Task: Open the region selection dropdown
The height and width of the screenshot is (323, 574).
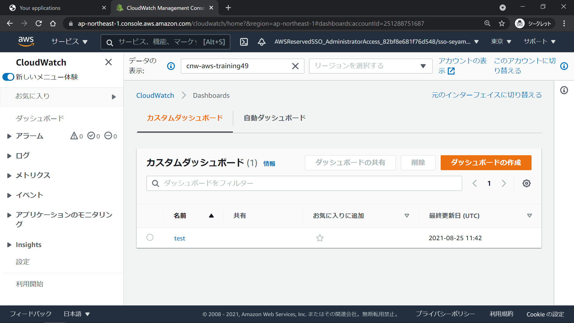Action: [x=370, y=66]
